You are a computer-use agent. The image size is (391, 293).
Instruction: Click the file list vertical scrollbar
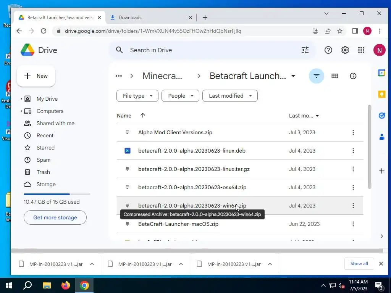pos(369,147)
